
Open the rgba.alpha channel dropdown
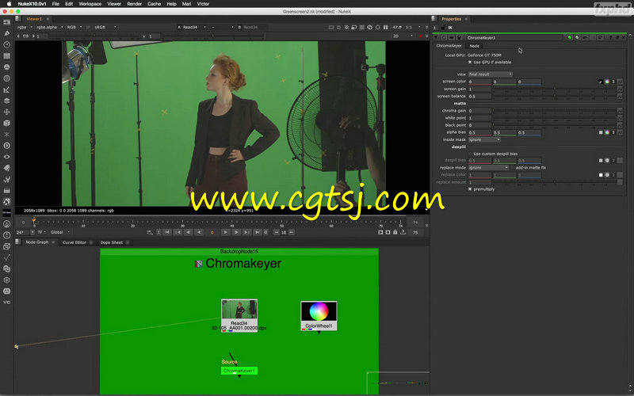pos(49,27)
